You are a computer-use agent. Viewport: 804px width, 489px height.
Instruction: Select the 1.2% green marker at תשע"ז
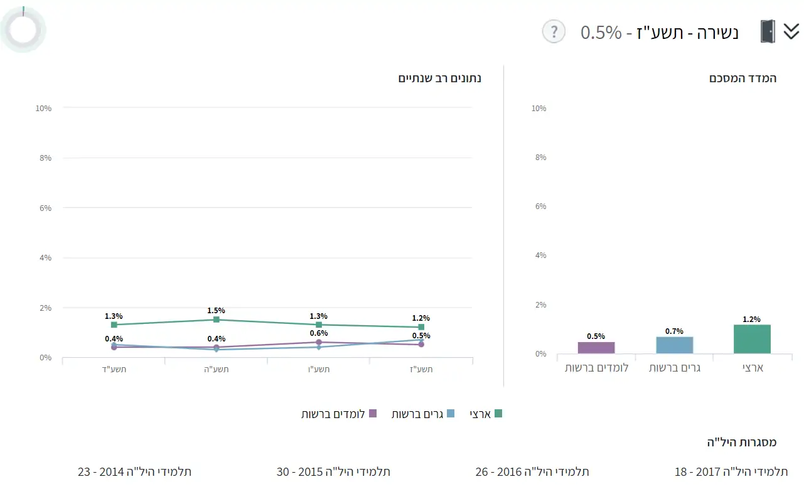(x=421, y=327)
